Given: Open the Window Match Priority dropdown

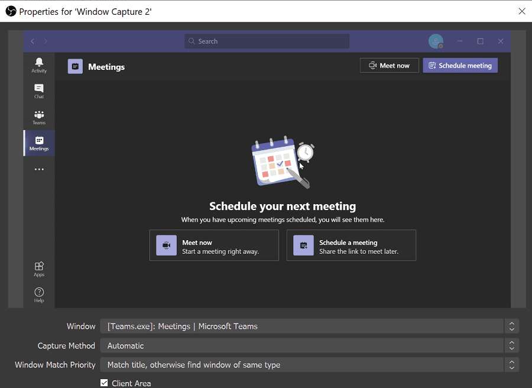Looking at the screenshot, I should [x=309, y=365].
